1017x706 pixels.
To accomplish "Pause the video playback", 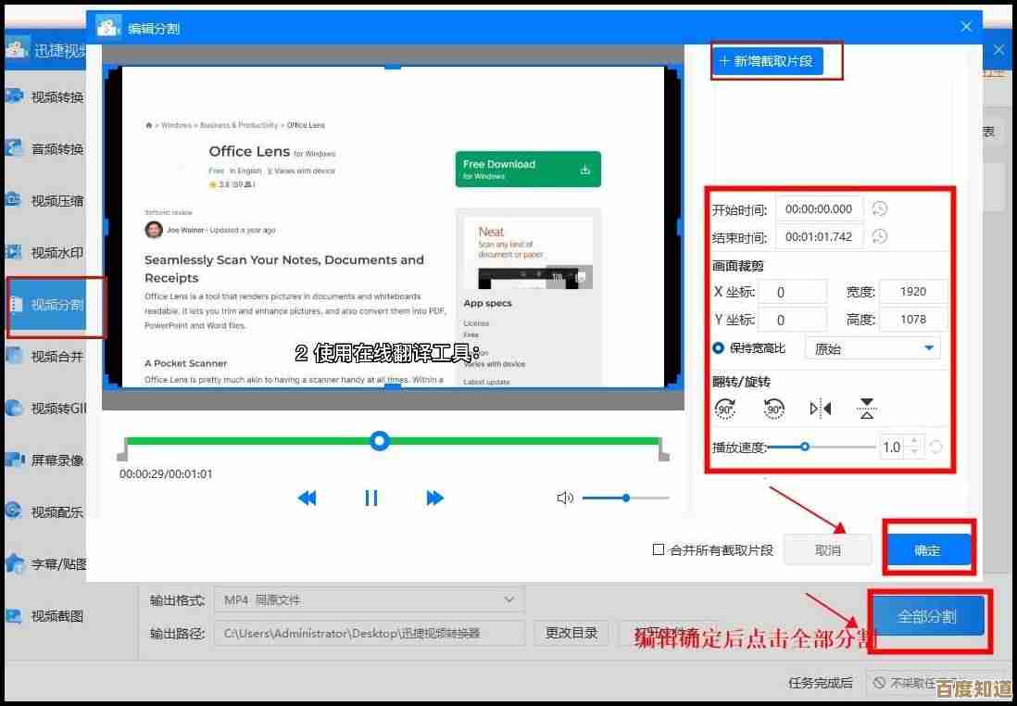I will [x=371, y=498].
